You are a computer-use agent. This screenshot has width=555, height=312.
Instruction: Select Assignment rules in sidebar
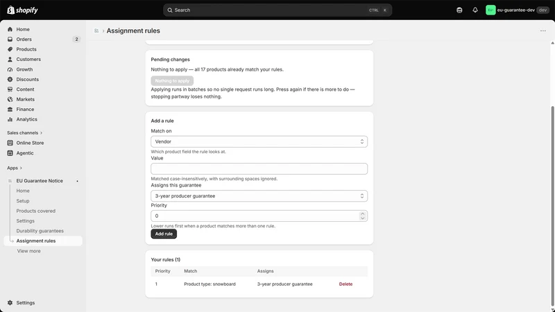pyautogui.click(x=43, y=241)
